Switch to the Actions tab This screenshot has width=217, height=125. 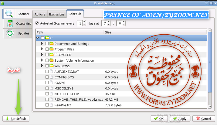tap(40, 14)
